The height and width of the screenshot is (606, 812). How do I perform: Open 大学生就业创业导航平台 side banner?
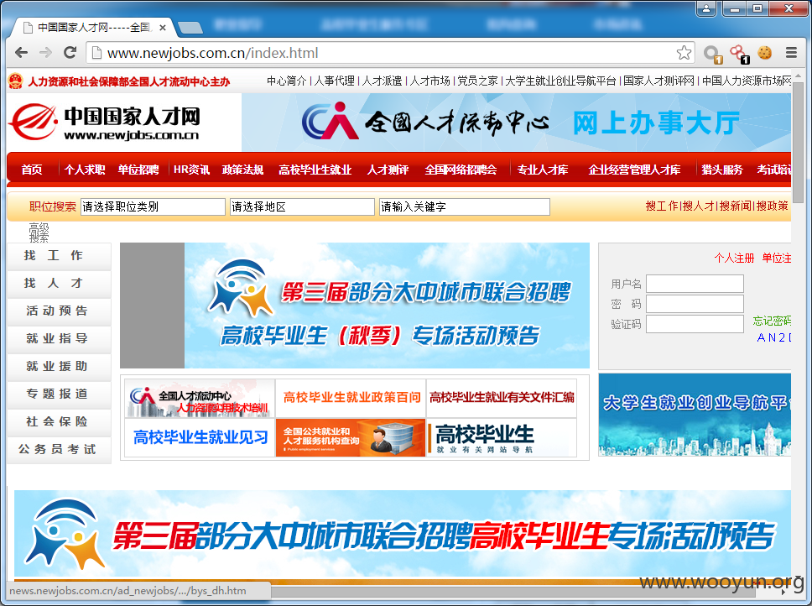695,415
